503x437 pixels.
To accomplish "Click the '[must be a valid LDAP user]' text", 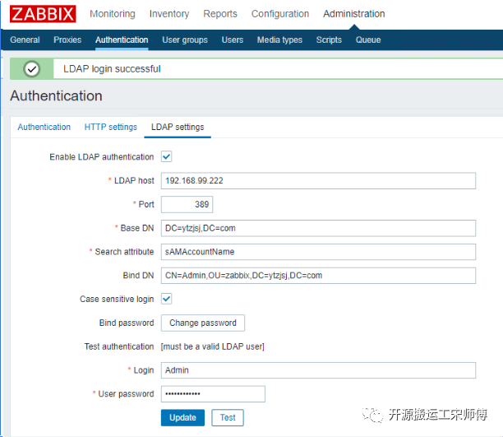I will point(213,346).
